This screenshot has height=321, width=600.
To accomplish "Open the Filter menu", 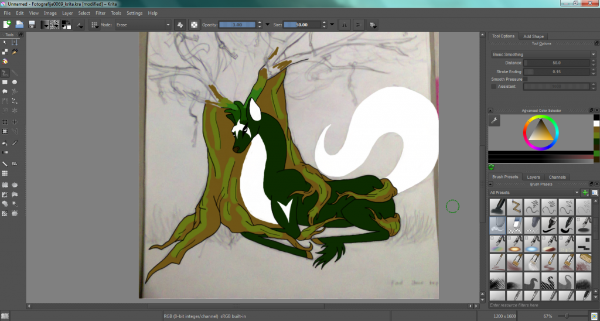I will point(101,13).
